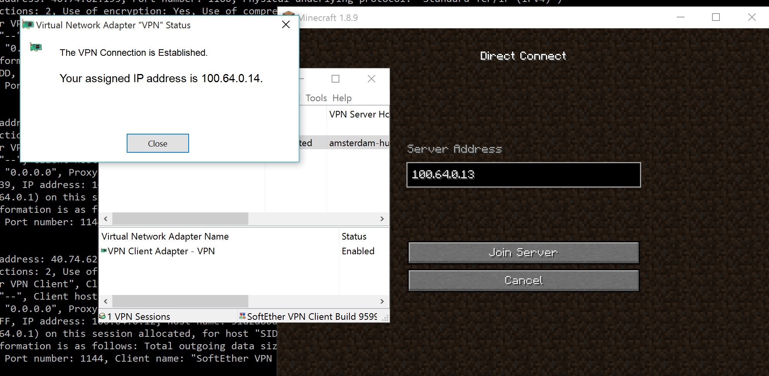Open the Help menu in VPN Client Manager
The height and width of the screenshot is (376, 769).
tap(342, 98)
